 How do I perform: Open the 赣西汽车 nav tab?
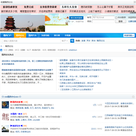pyautogui.click(x=32, y=36)
